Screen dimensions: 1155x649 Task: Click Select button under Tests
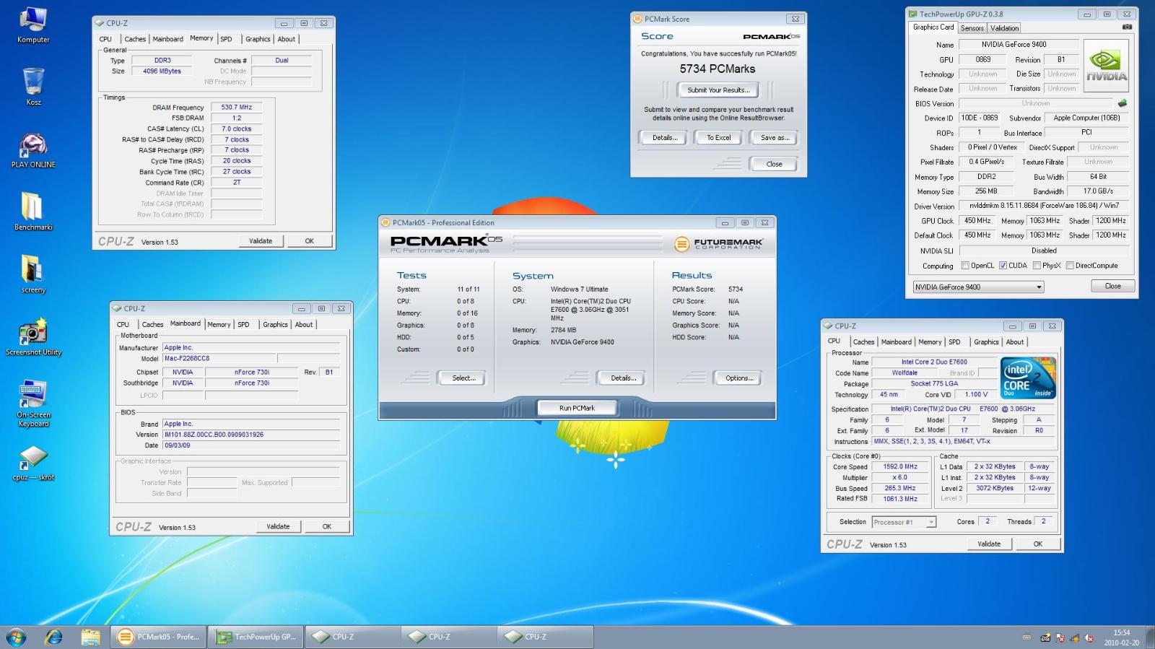tap(462, 378)
